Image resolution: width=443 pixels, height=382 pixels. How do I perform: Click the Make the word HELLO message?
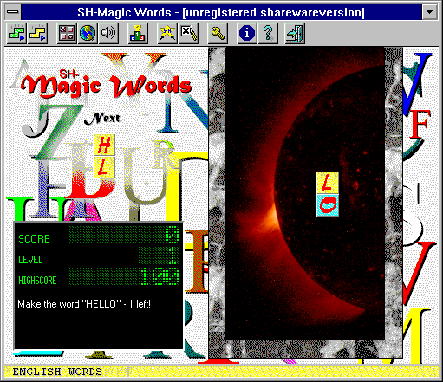[84, 304]
